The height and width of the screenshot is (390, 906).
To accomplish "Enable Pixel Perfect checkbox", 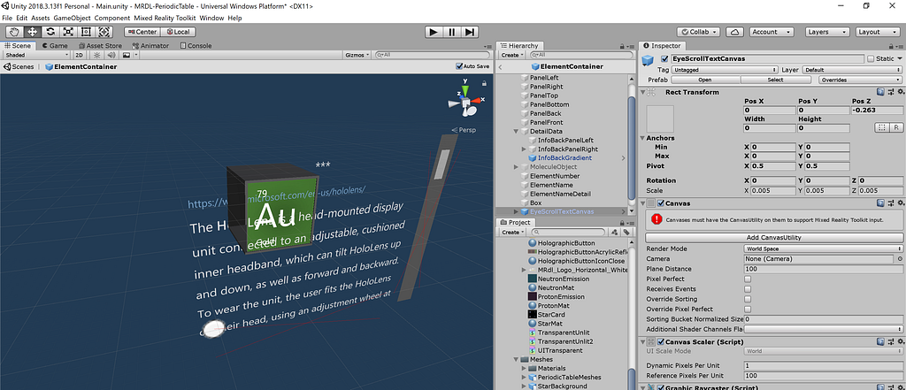I will (x=748, y=279).
